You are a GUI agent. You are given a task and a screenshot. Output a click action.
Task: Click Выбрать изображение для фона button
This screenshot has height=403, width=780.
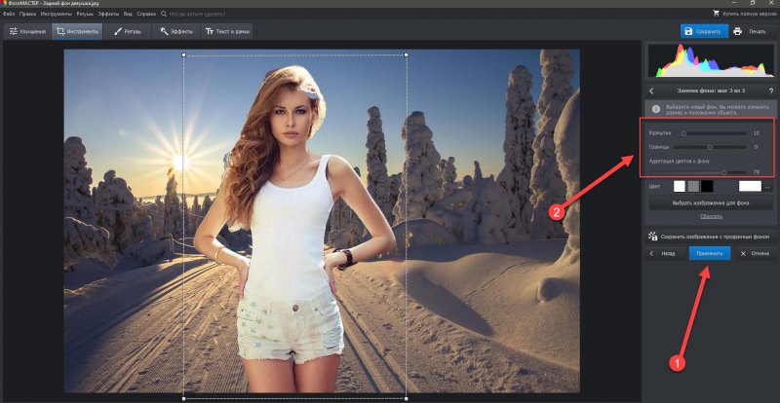tap(711, 203)
